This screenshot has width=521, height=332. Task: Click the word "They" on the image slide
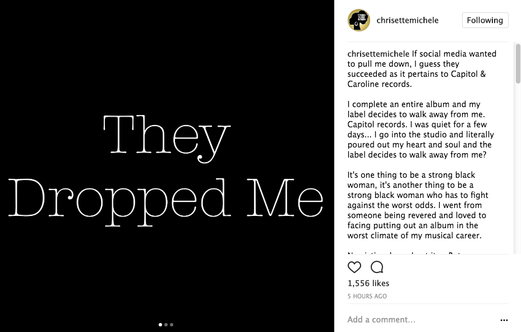click(x=167, y=136)
